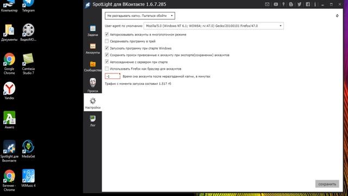Open the YouTube icon in title bar
This screenshot has height=196, width=348.
(276, 4)
